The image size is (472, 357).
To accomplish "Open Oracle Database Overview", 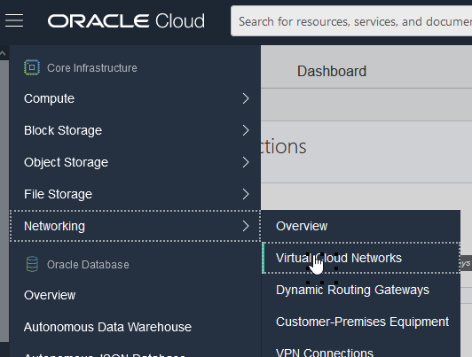I will click(x=50, y=295).
